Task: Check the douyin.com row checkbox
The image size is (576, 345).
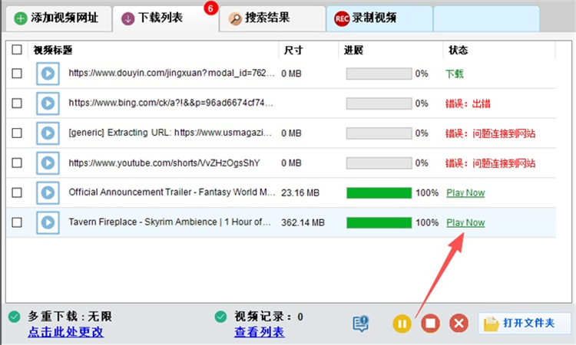Action: (17, 74)
